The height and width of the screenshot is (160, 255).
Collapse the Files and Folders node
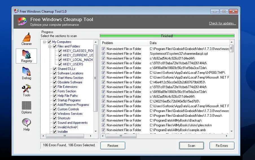[x=50, y=46]
